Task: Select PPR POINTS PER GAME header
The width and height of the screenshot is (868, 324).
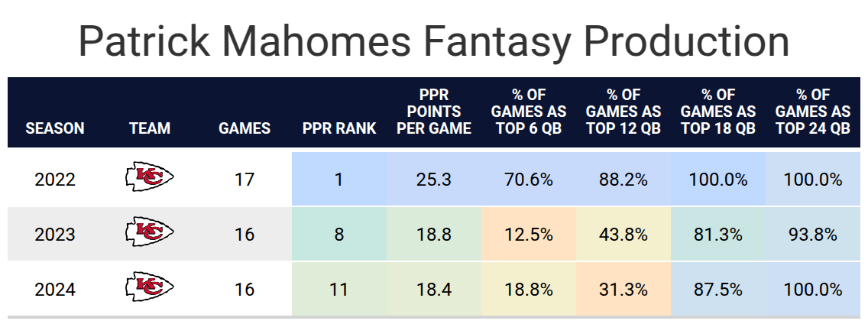Action: [x=434, y=112]
